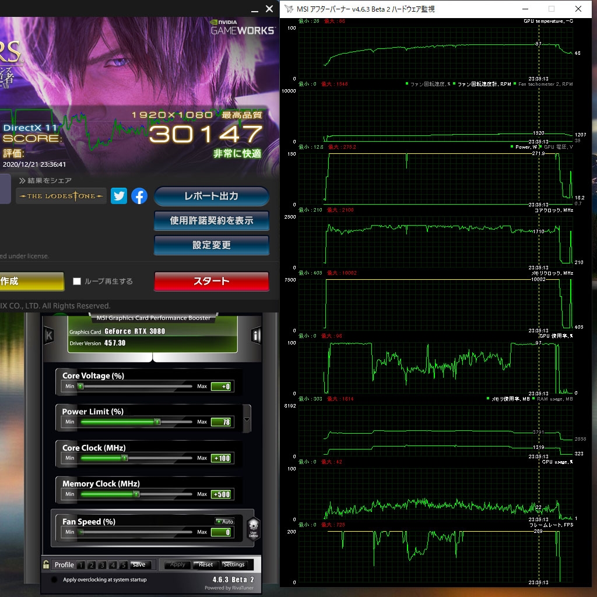Click the Power, W graph

[x=436, y=179]
